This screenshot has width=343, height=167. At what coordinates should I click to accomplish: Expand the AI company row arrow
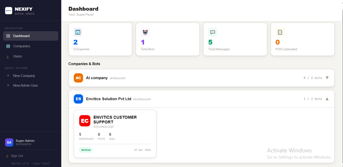coord(327,78)
